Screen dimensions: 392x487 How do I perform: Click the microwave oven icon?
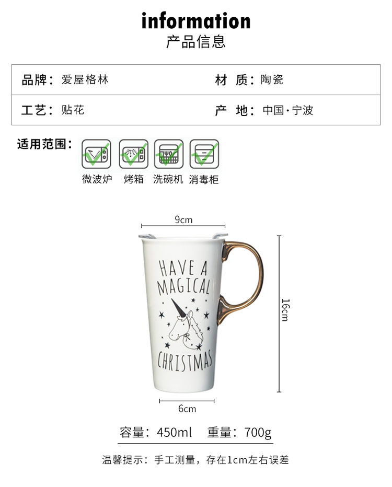96,154
